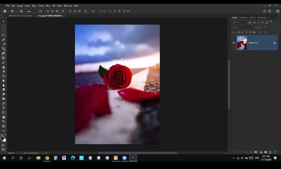Toggle the pixel layer filter button
This screenshot has height=169, width=281.
pyautogui.click(x=250, y=22)
